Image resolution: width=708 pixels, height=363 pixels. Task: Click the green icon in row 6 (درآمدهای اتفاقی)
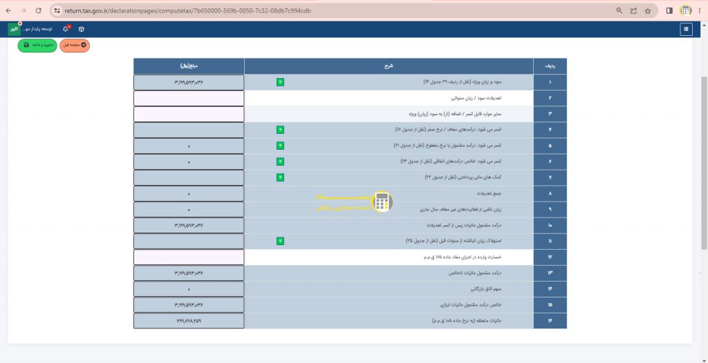(281, 161)
